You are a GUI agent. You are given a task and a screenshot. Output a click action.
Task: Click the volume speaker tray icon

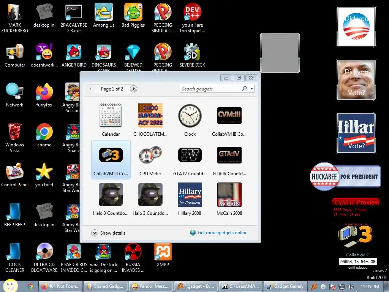351,287
